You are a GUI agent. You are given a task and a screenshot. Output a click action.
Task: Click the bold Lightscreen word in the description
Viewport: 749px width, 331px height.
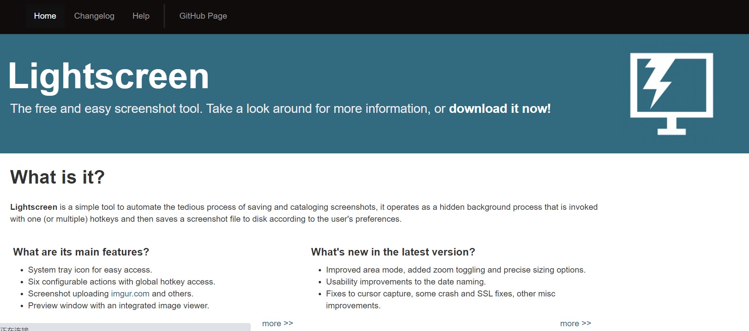[x=34, y=207]
